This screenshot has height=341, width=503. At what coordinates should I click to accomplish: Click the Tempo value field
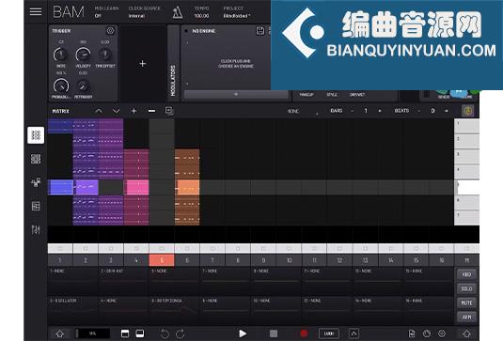point(201,16)
